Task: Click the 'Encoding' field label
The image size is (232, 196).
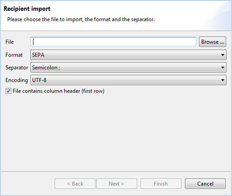Action: point(17,80)
